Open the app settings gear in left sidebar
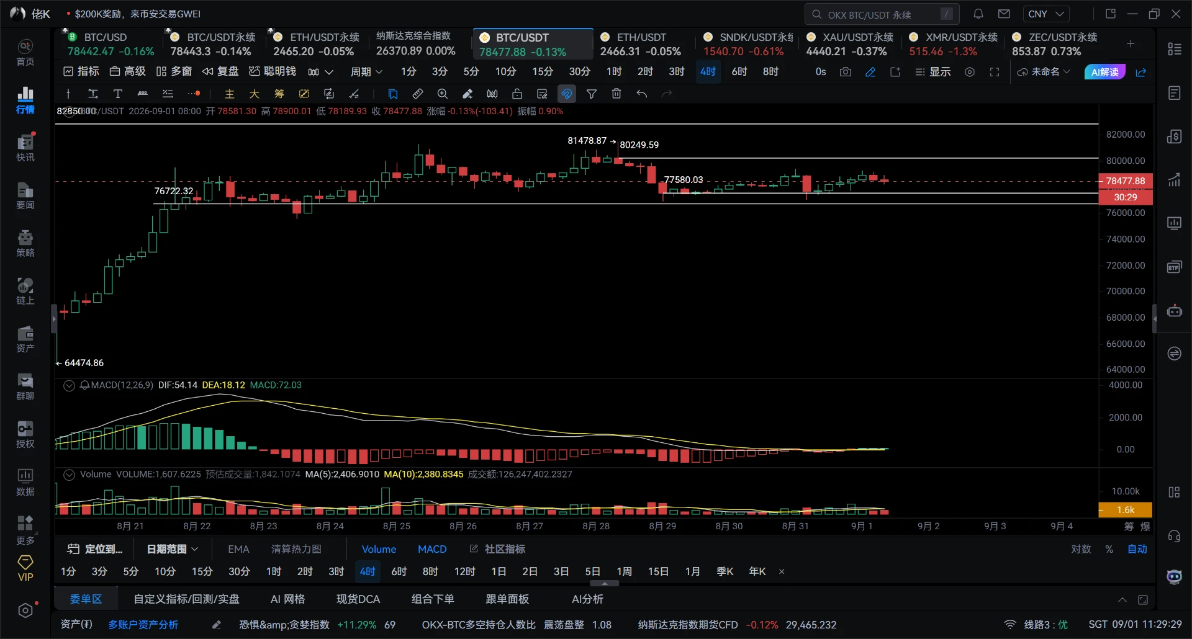 25,610
